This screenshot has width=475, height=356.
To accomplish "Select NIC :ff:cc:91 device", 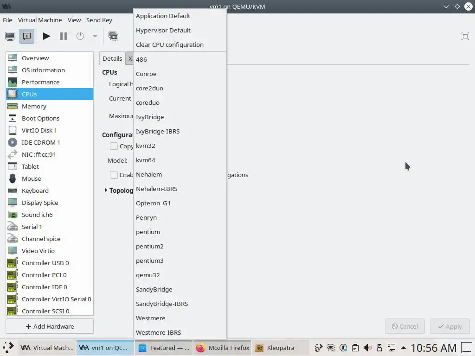I will (x=50, y=154).
